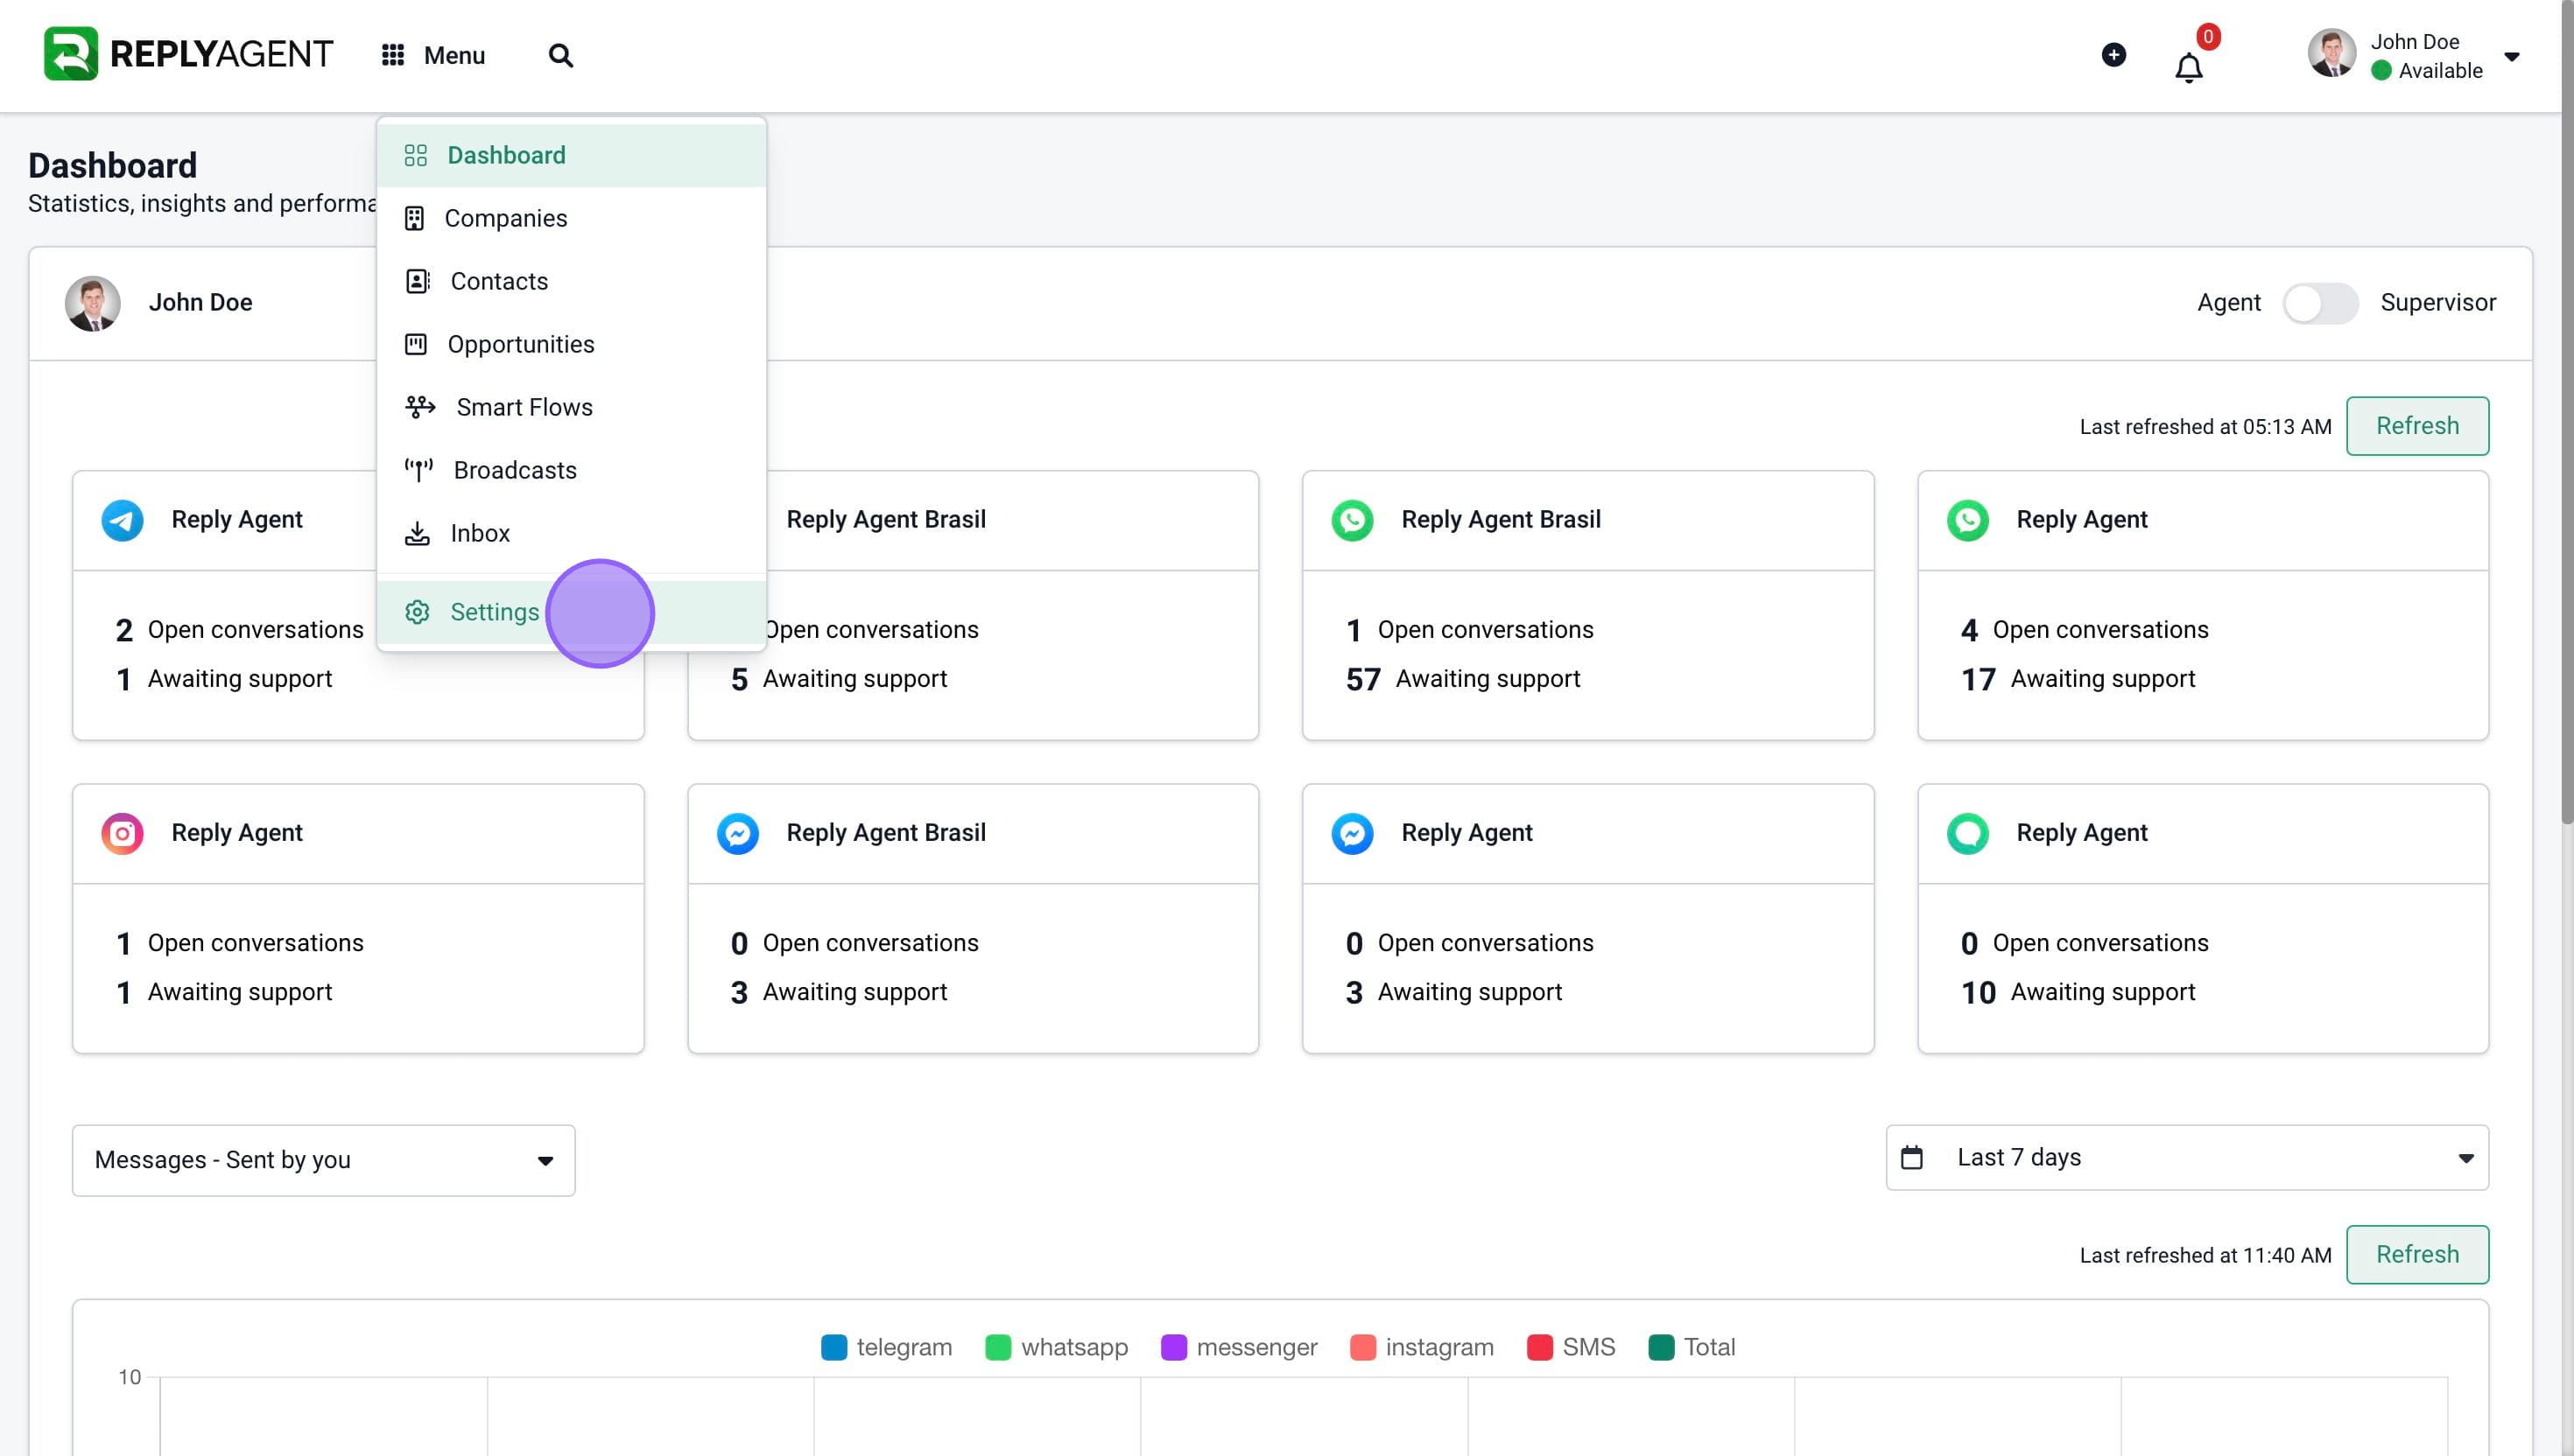The height and width of the screenshot is (1456, 2574).
Task: Refresh the messages chart
Action: pos(2417,1254)
